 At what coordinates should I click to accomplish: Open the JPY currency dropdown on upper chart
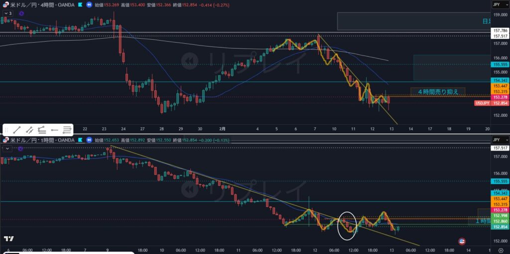point(496,4)
